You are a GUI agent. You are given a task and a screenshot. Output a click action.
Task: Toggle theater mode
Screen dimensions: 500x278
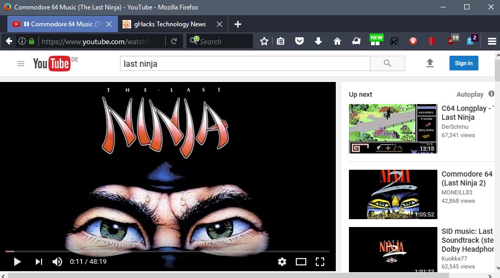301,262
